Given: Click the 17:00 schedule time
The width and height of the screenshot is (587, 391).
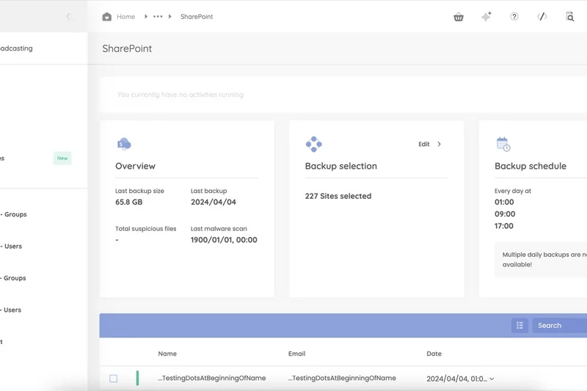Looking at the screenshot, I should pyautogui.click(x=504, y=226).
